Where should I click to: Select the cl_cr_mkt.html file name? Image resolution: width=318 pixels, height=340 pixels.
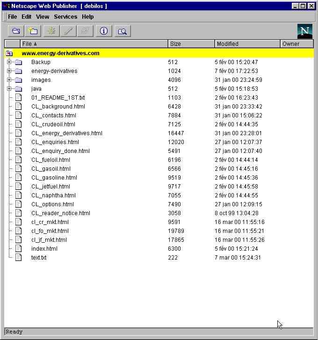(x=50, y=222)
